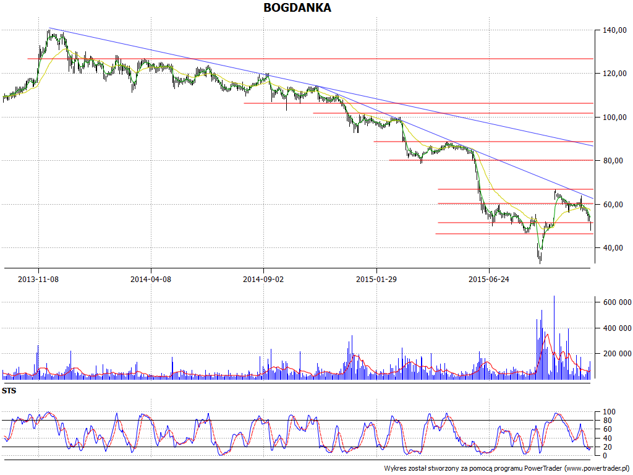The image size is (633, 475).
Task: Select the STS axis value 100
Action: coord(609,412)
